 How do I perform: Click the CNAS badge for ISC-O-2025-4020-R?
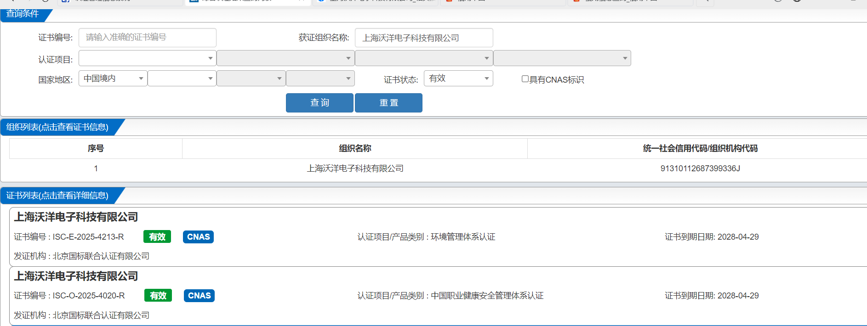click(x=199, y=296)
